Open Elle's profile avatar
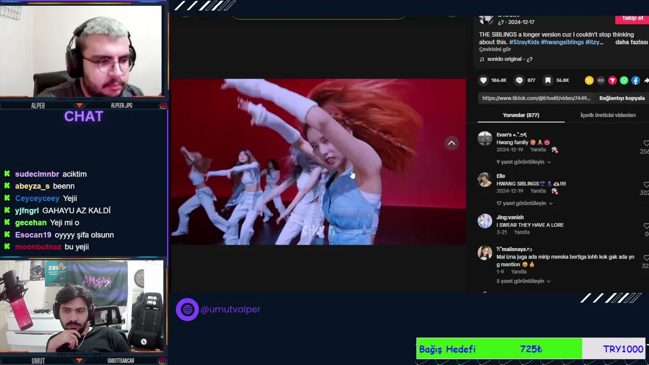This screenshot has height=365, width=649. coord(485,180)
